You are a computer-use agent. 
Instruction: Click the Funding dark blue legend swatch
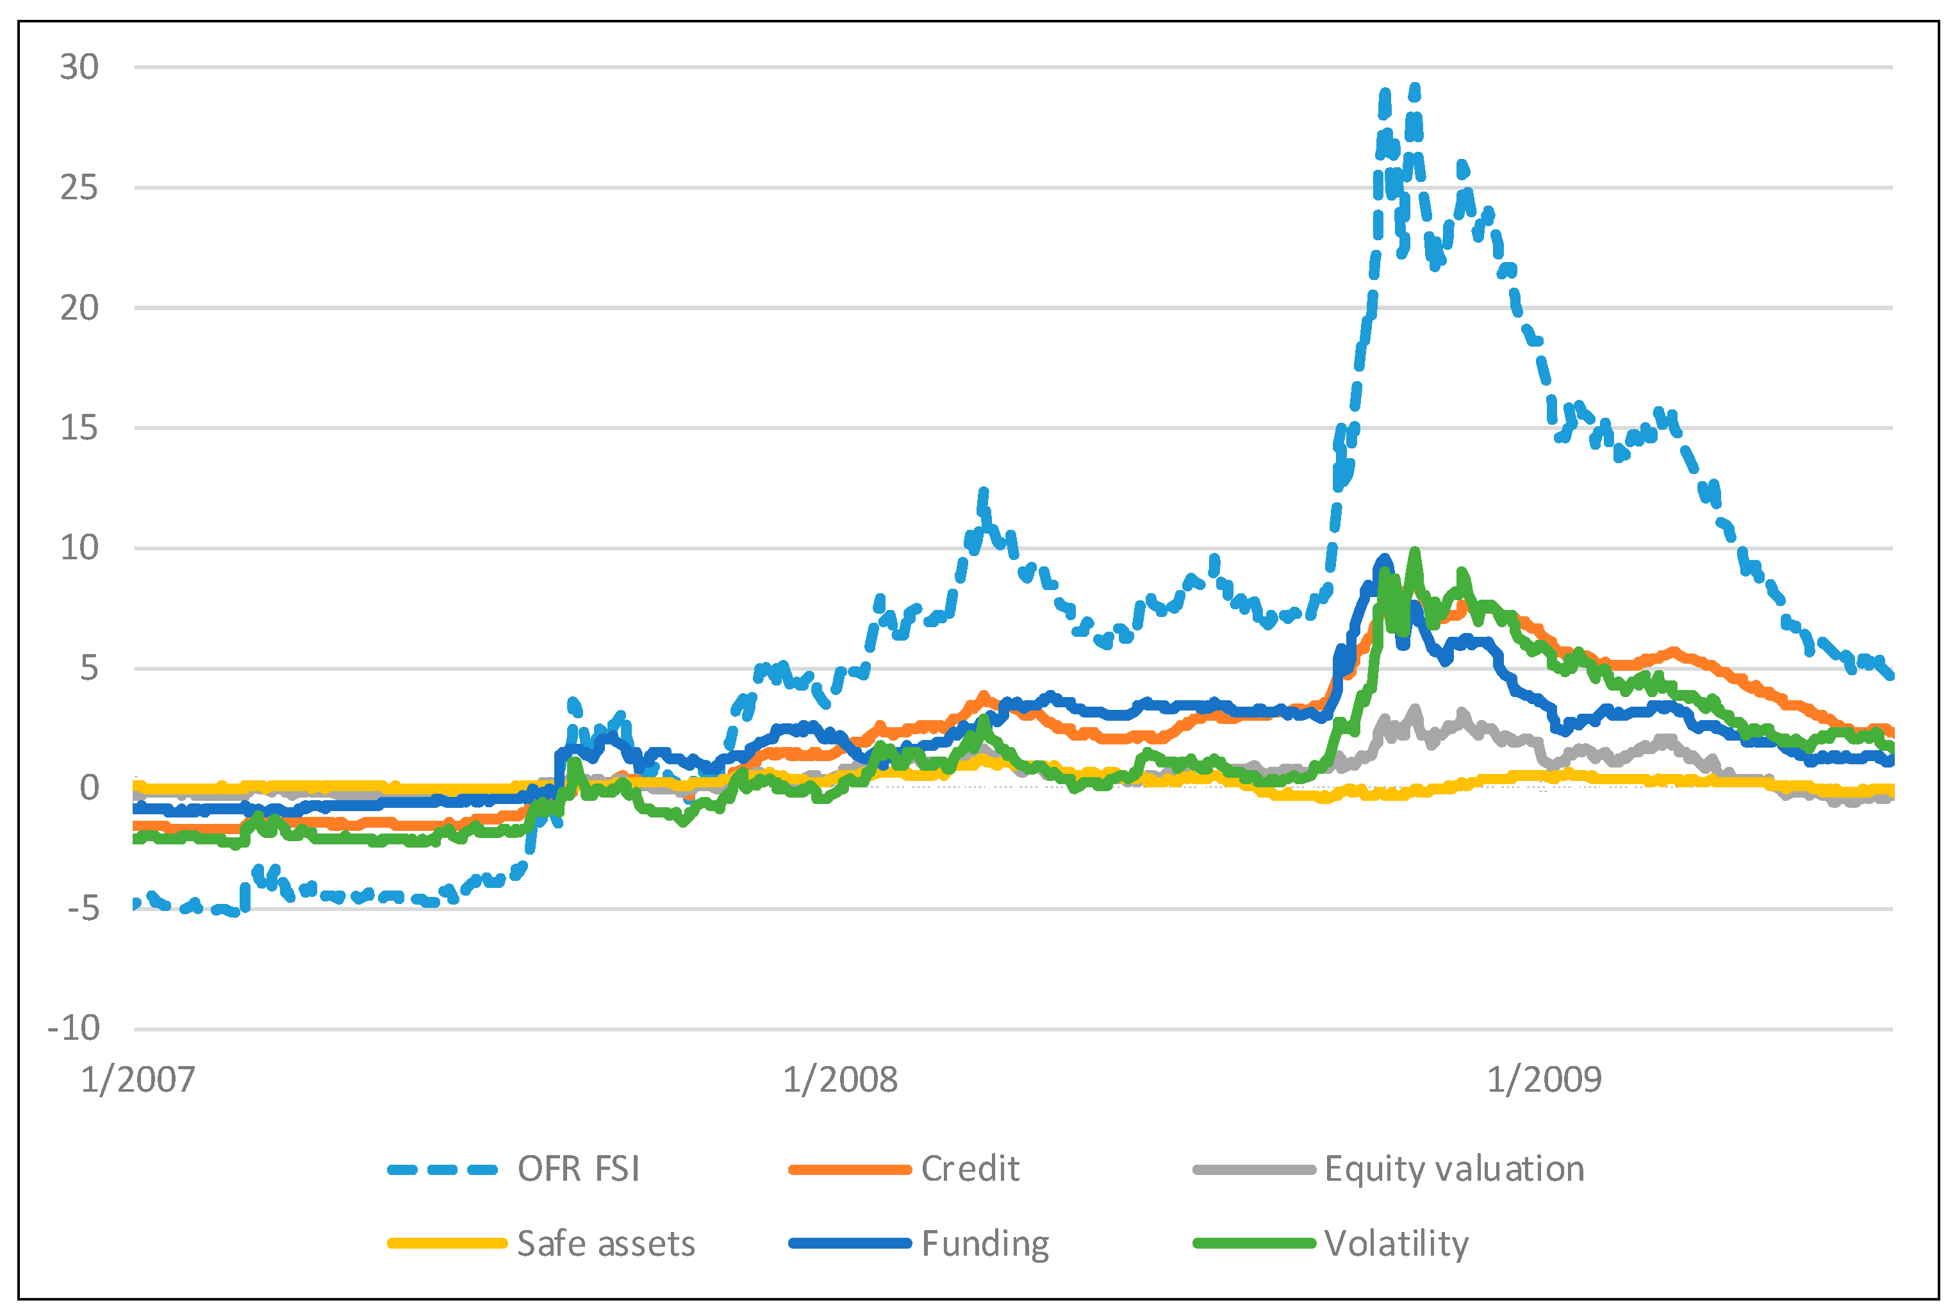pyautogui.click(x=849, y=1244)
